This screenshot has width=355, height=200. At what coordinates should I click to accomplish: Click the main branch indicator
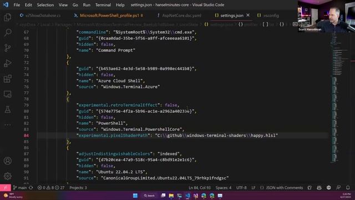20,188
